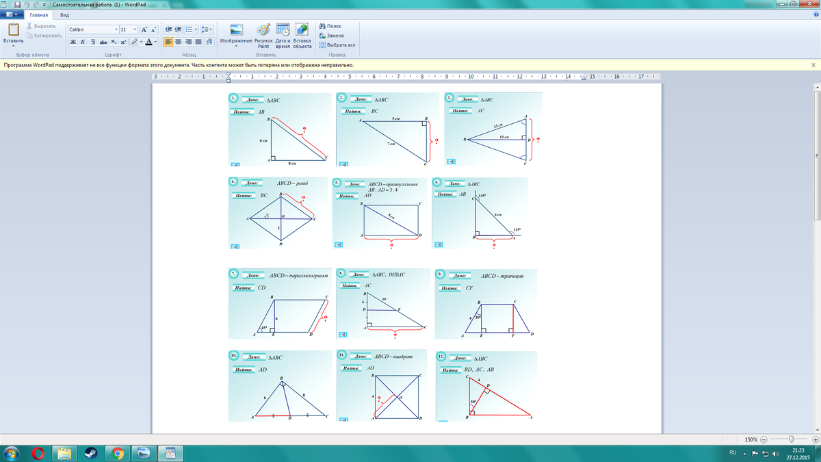
Task: Toggle italic (К) formatting
Action: click(x=82, y=42)
